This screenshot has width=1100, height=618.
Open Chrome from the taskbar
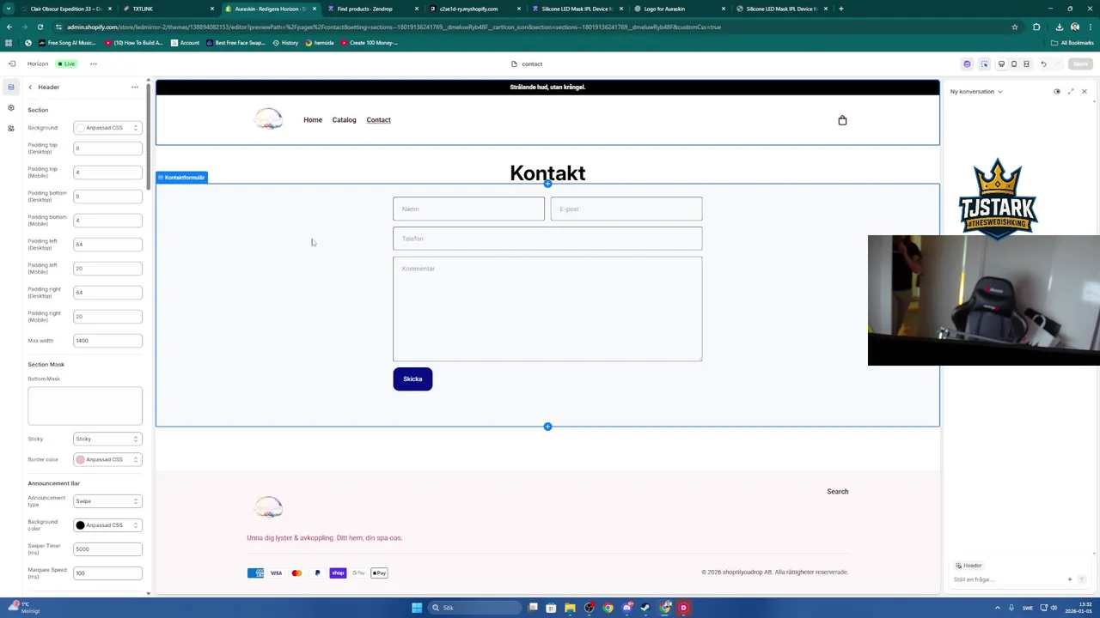608,608
